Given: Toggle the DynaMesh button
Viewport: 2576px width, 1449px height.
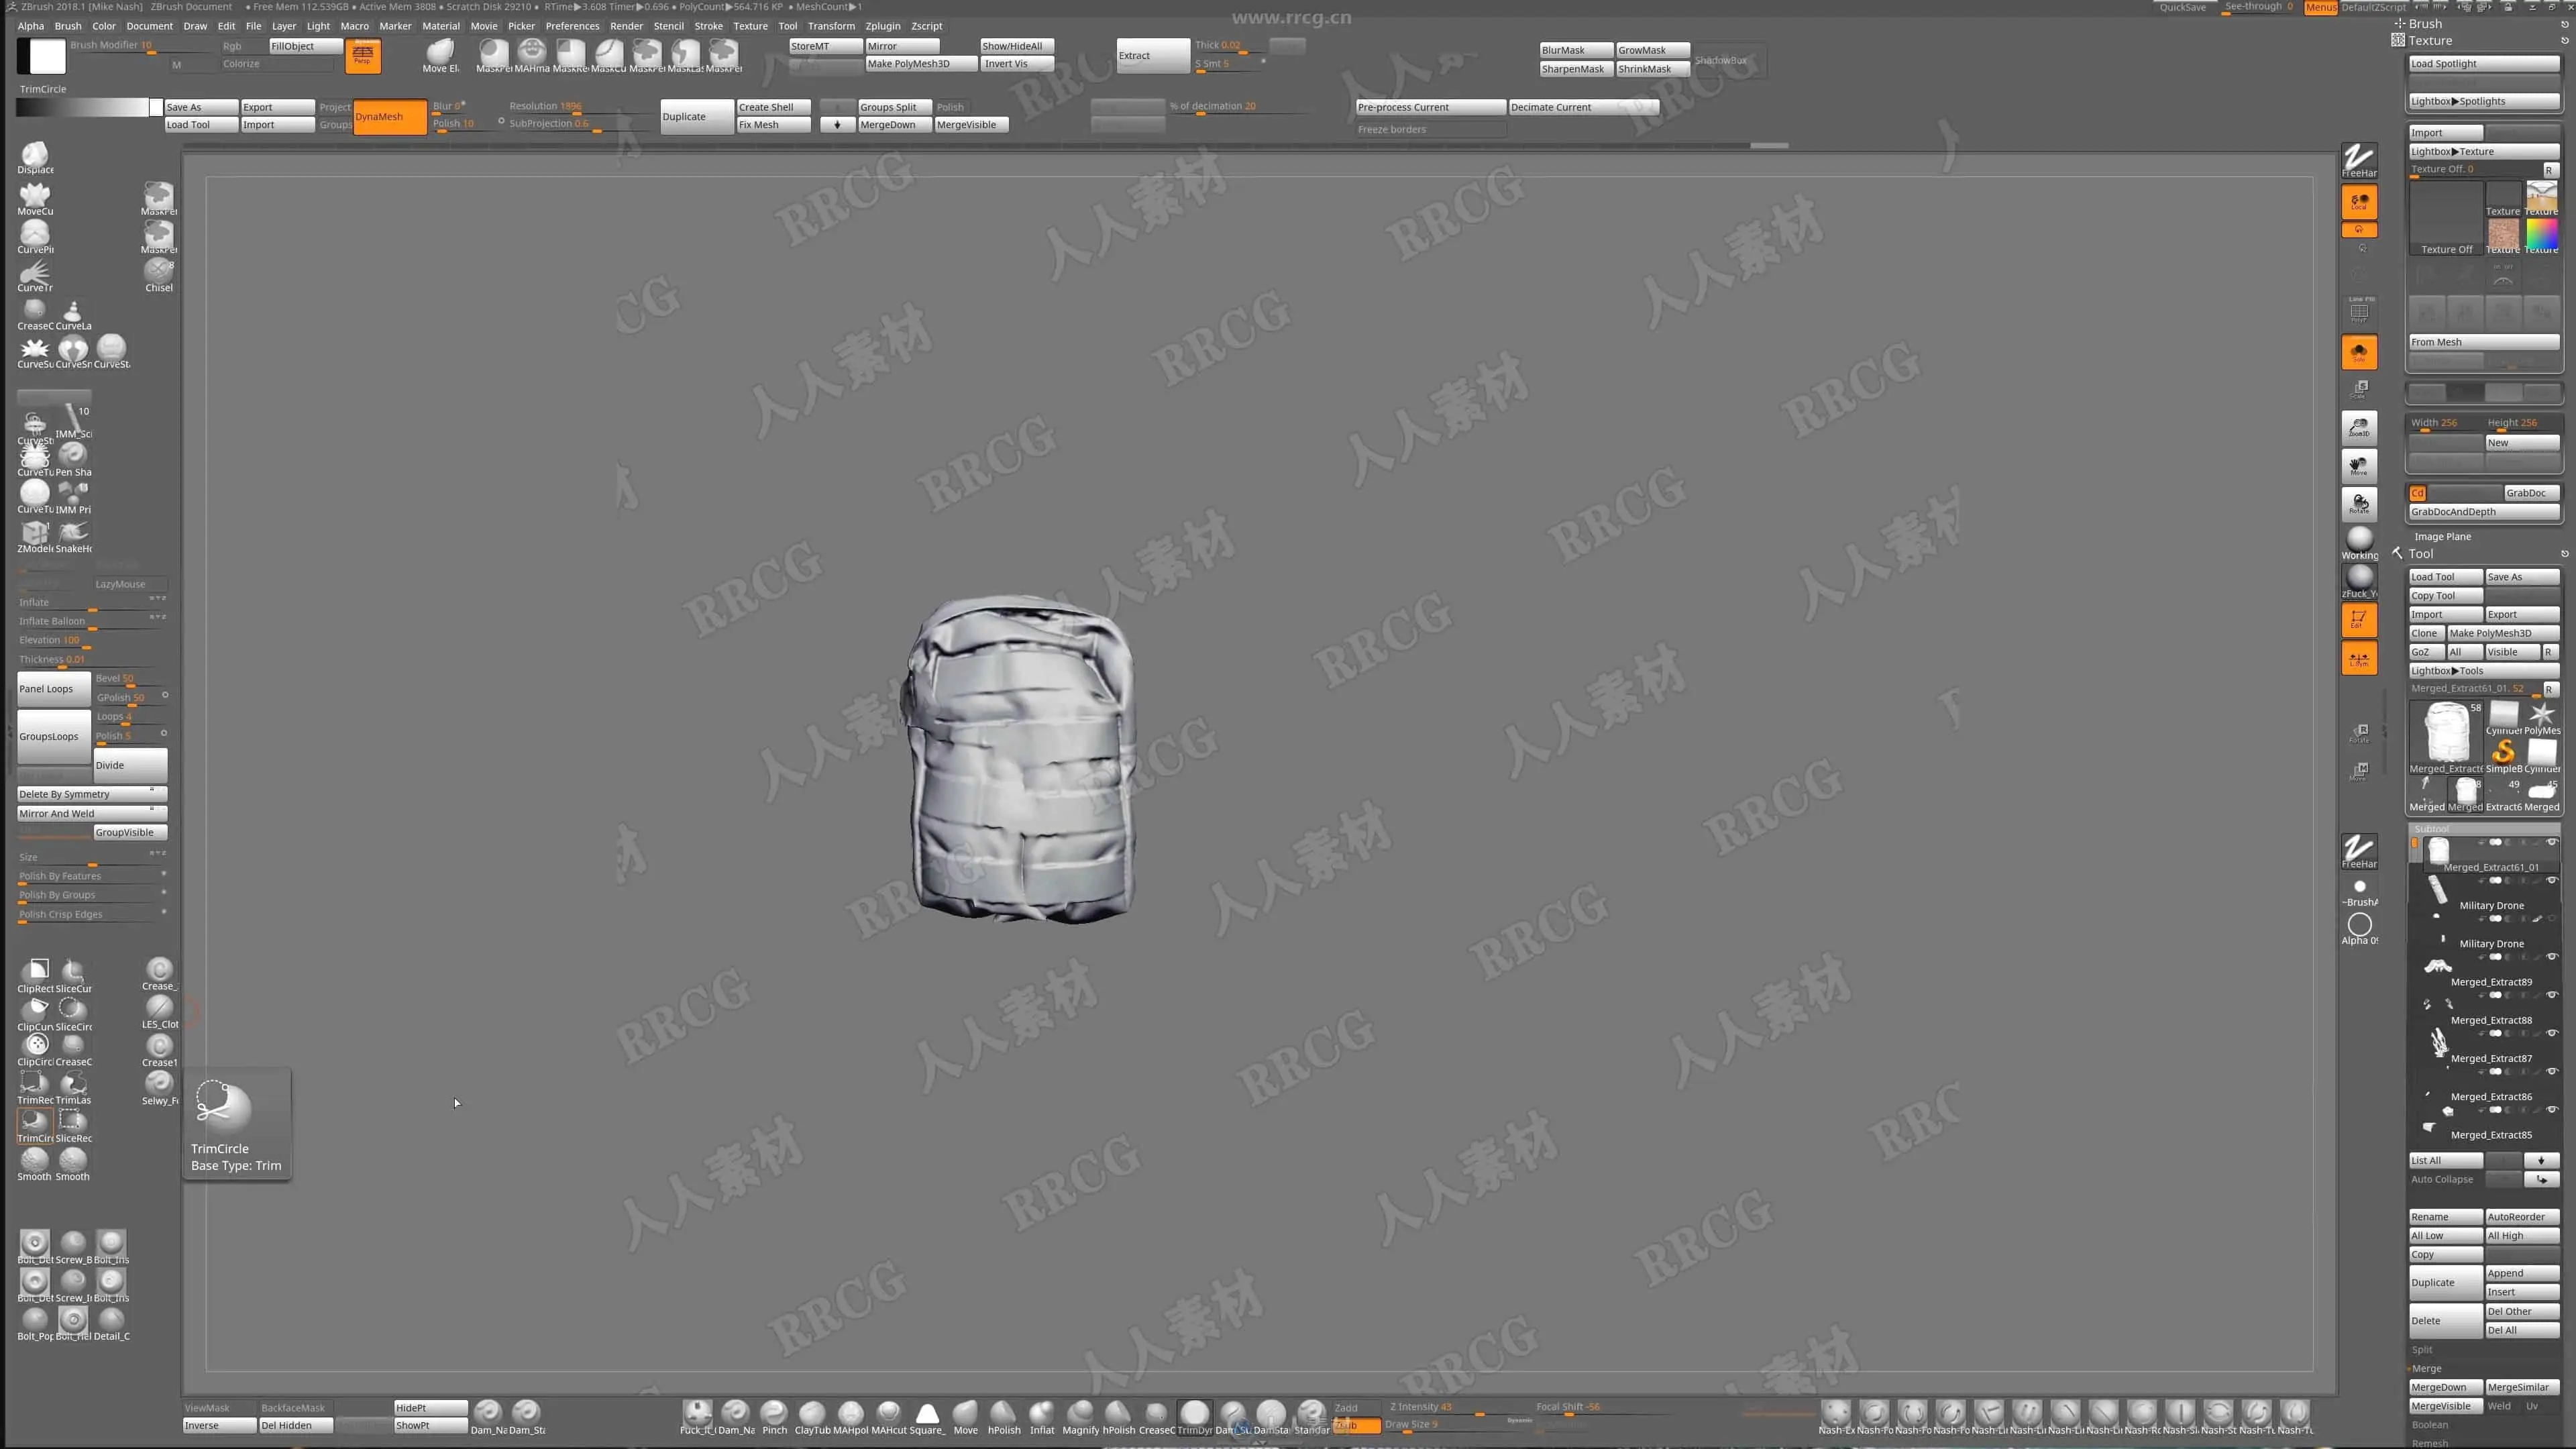Looking at the screenshot, I should (390, 117).
